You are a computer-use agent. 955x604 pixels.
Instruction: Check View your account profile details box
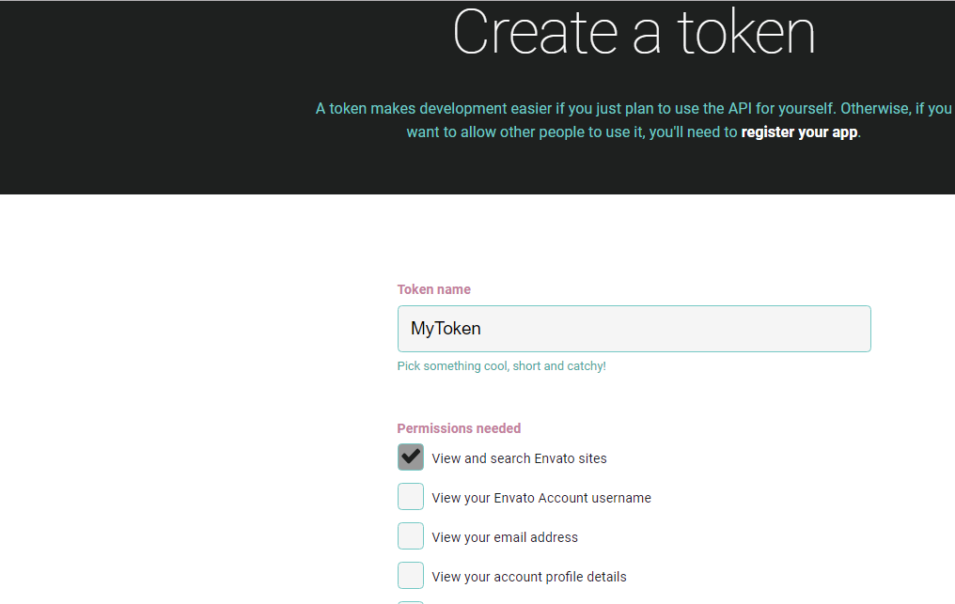coord(411,576)
